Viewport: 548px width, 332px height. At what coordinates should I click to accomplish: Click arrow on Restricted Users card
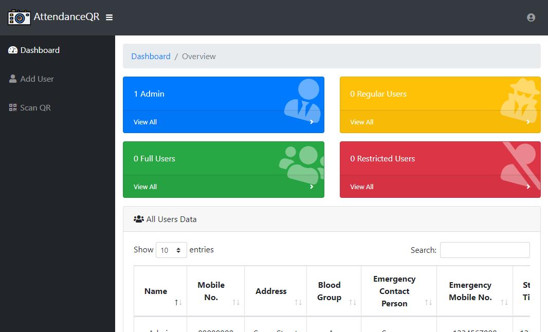[528, 187]
